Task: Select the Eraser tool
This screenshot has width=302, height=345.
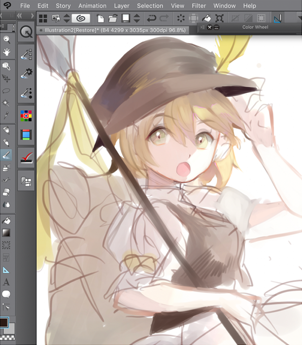Action: pos(6,192)
